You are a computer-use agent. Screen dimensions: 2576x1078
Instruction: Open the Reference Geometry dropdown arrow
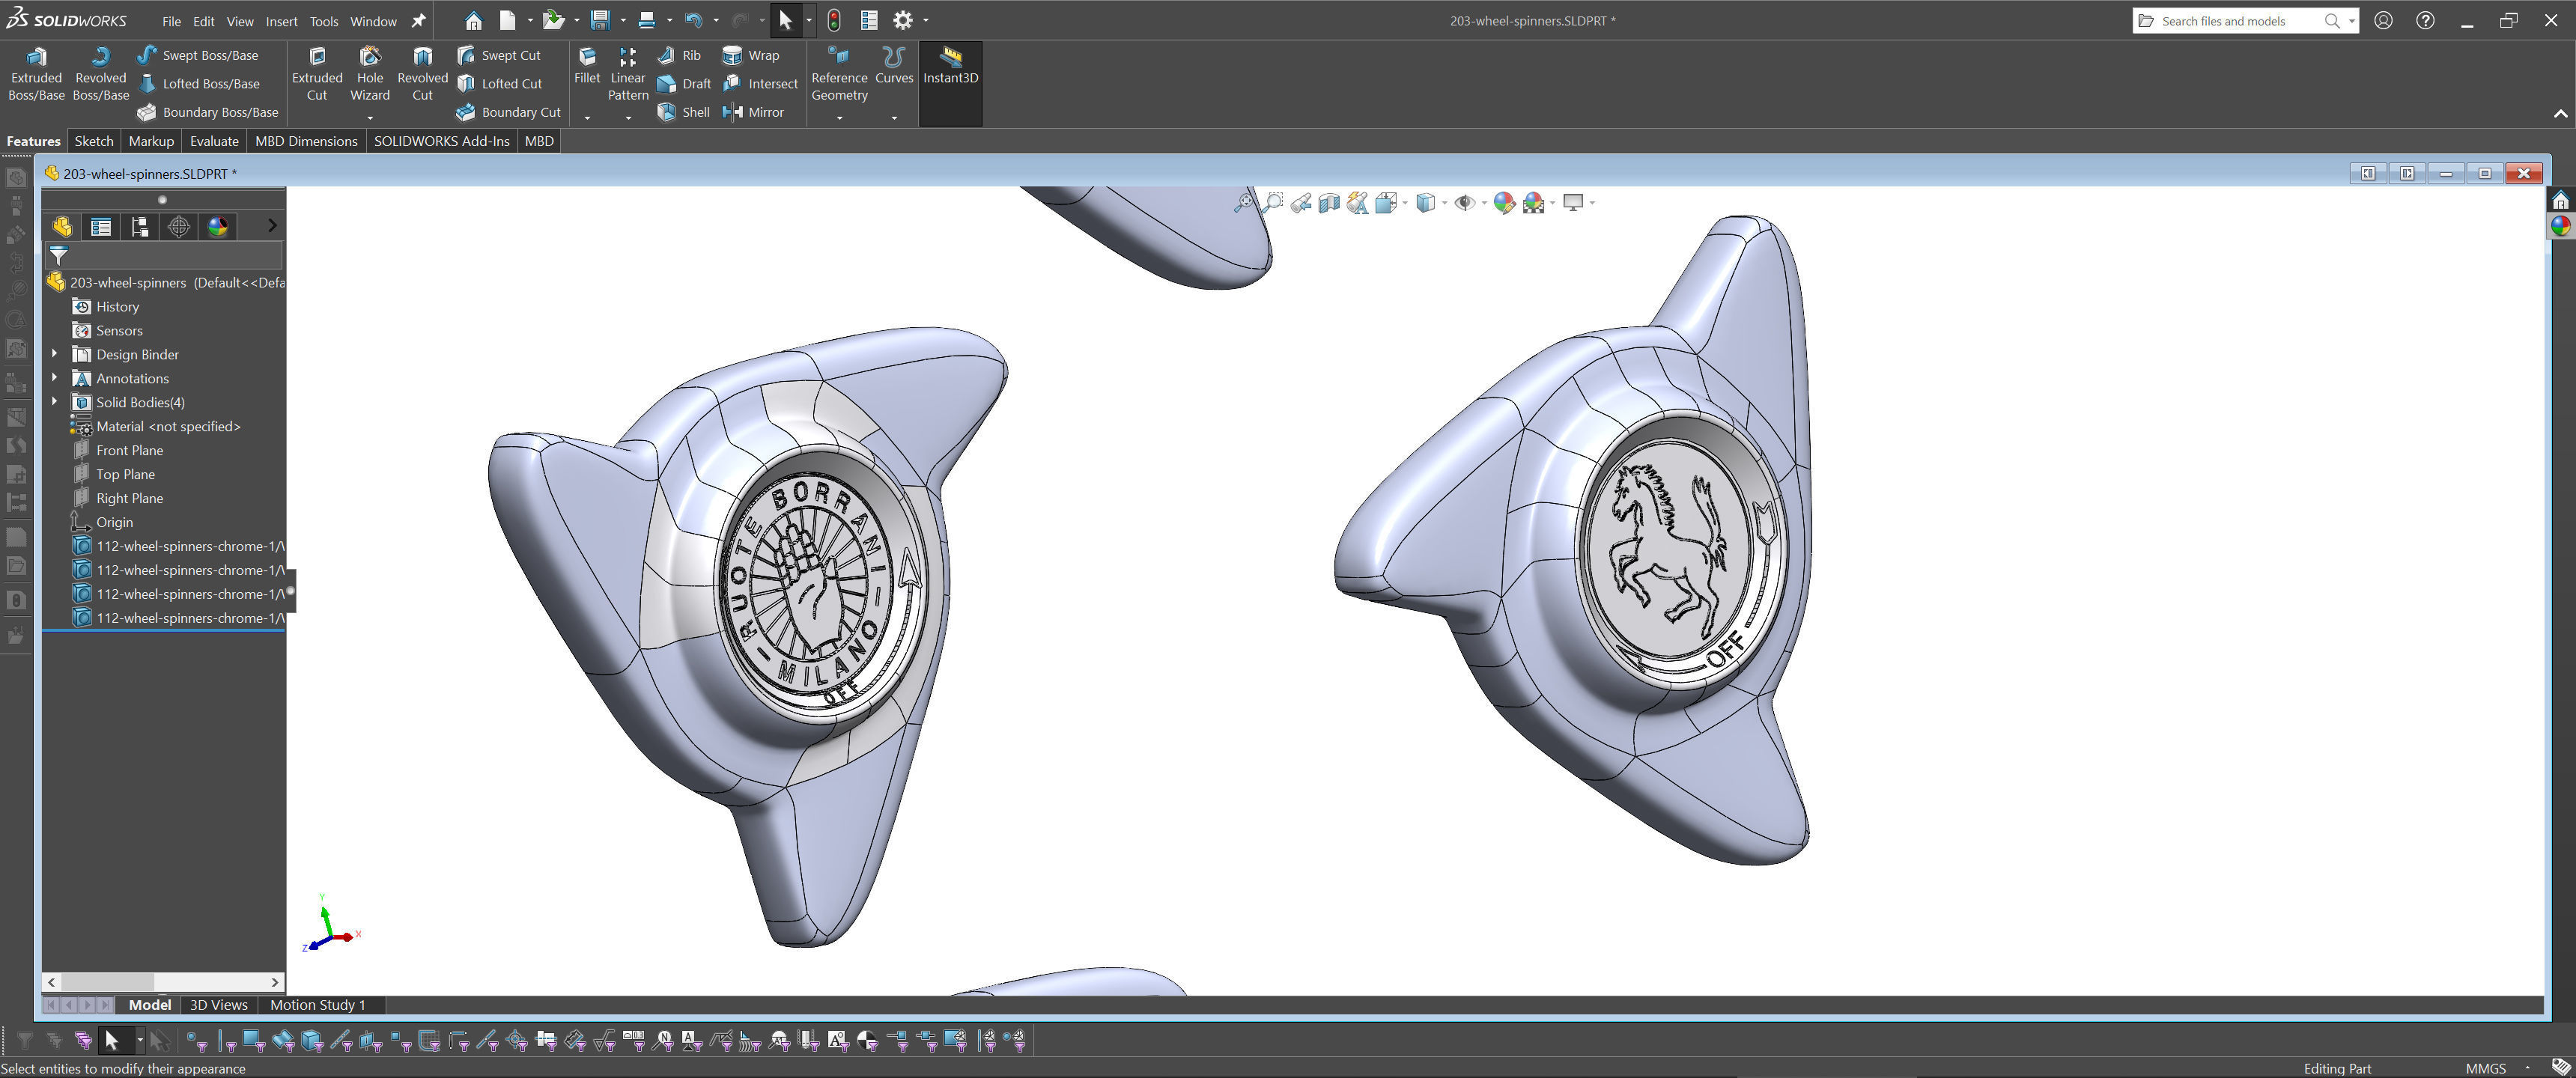tap(839, 118)
